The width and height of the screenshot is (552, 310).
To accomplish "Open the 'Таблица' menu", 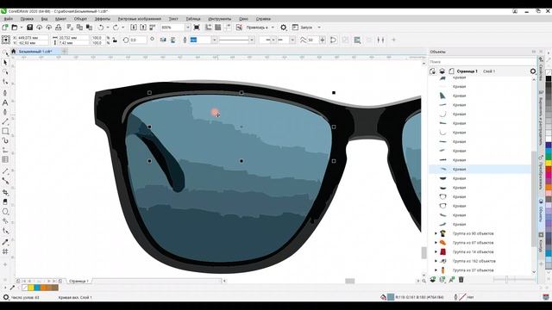I will point(193,19).
